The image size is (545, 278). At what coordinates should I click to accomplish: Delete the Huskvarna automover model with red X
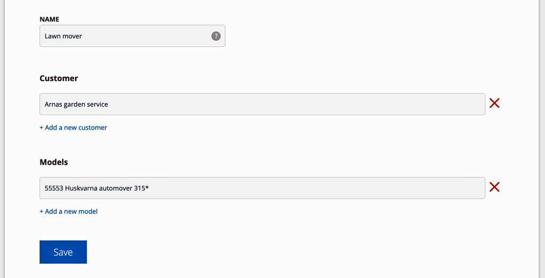click(494, 187)
